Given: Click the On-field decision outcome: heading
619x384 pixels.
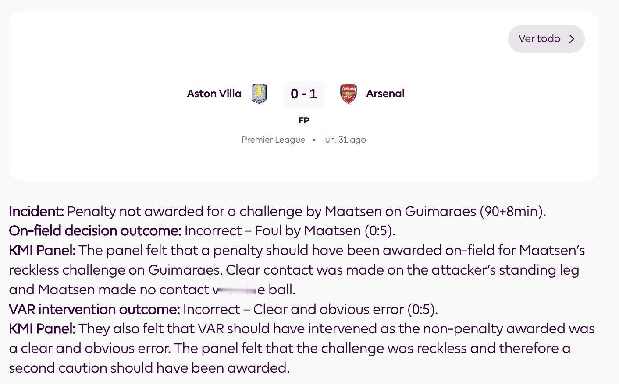Looking at the screenshot, I should [95, 230].
